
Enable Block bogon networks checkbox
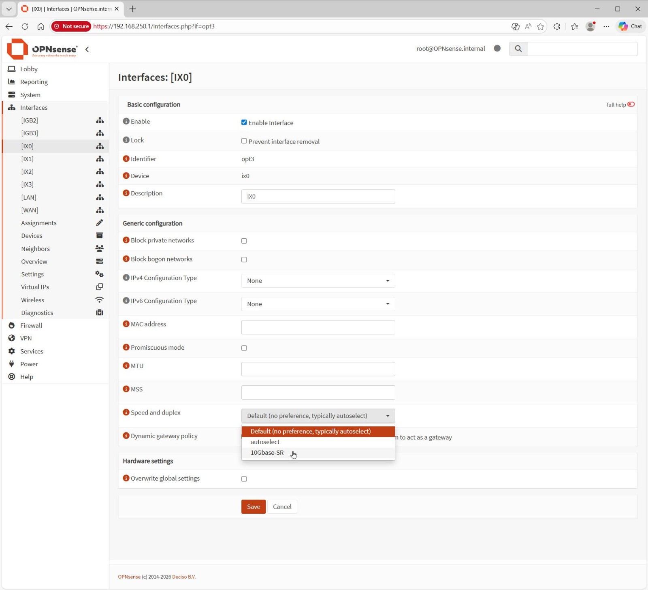pyautogui.click(x=244, y=260)
